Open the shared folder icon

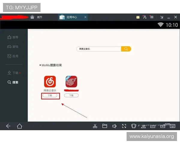105,126
